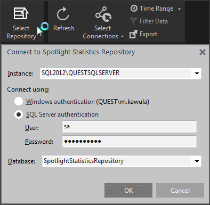Screen dimensions: 210x205
Task: Open the Select Connections dropdown arrow
Action: pos(122,37)
